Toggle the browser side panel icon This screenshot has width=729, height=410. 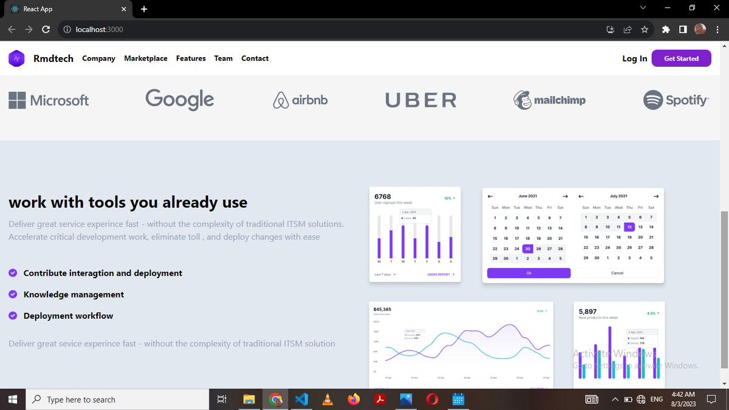683,29
